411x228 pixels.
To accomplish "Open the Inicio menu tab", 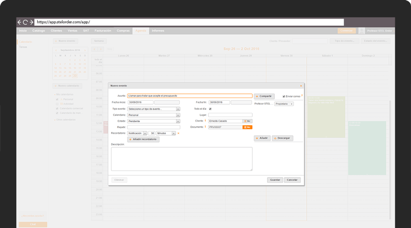I will 23,31.
